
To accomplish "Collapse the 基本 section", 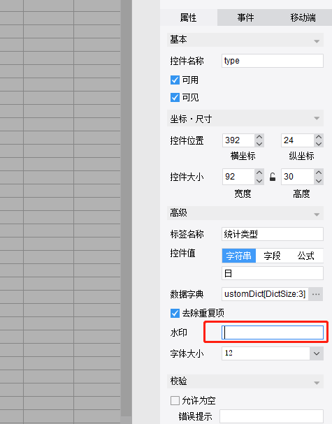I will click(x=317, y=41).
